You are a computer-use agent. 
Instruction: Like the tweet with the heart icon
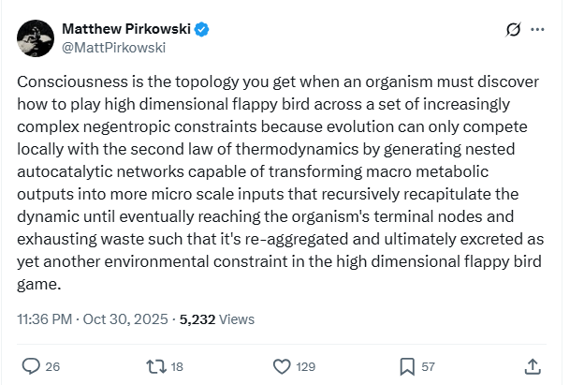pyautogui.click(x=283, y=365)
